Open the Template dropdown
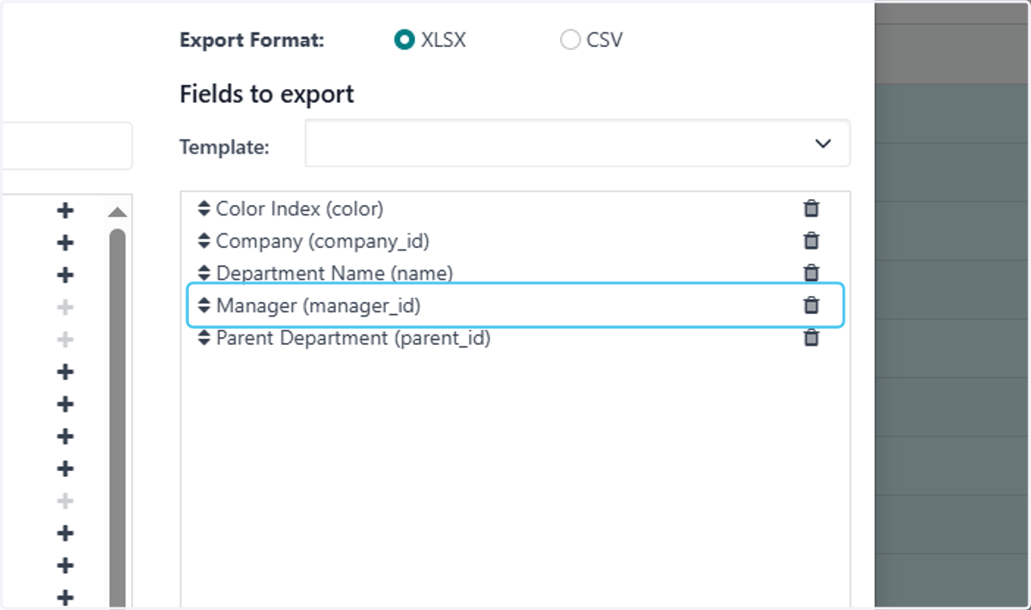 (577, 144)
